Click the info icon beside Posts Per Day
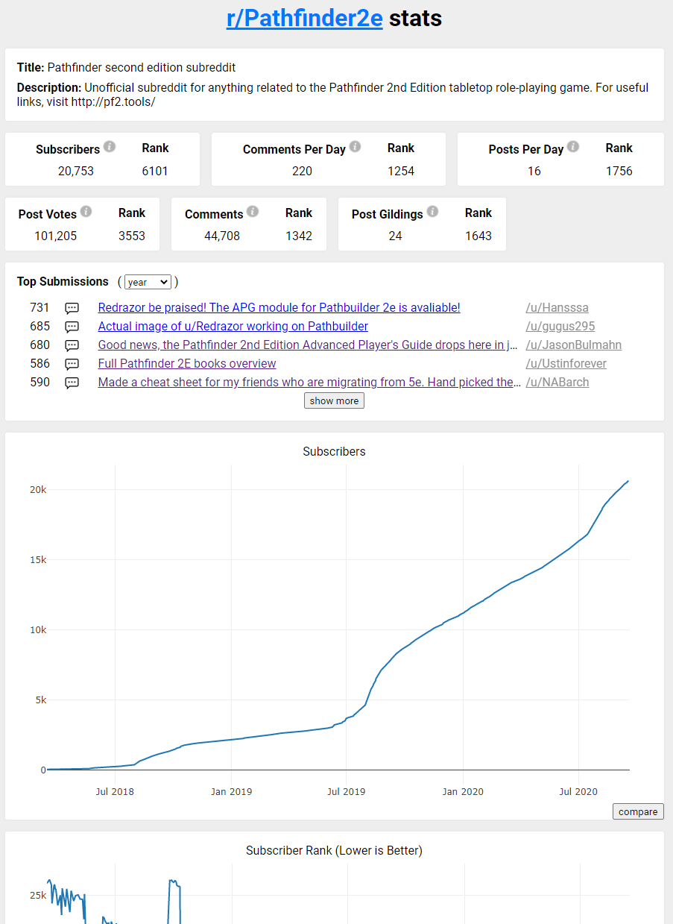This screenshot has width=673, height=924. click(572, 147)
